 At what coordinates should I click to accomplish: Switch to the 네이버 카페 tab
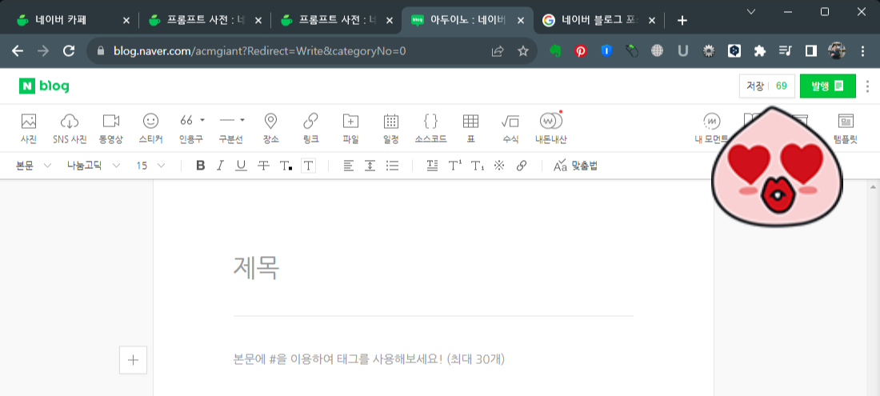[72, 20]
